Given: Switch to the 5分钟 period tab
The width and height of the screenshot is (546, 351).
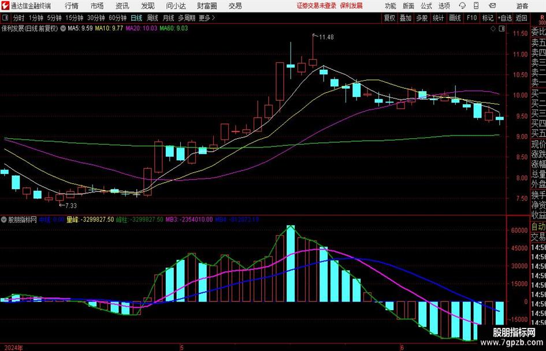Looking at the screenshot, I should pyautogui.click(x=54, y=18).
